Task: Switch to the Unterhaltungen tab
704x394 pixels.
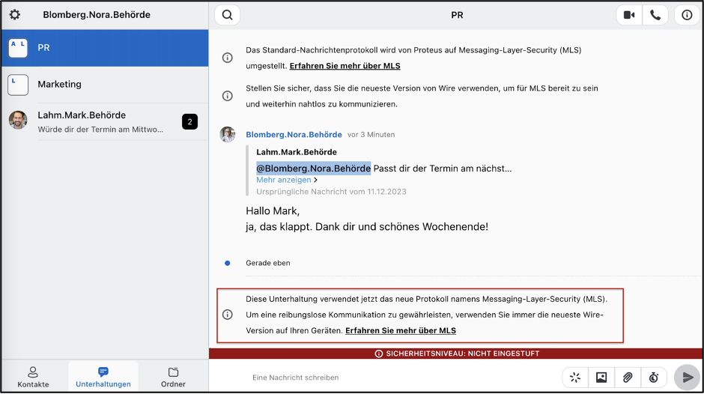Action: [103, 377]
